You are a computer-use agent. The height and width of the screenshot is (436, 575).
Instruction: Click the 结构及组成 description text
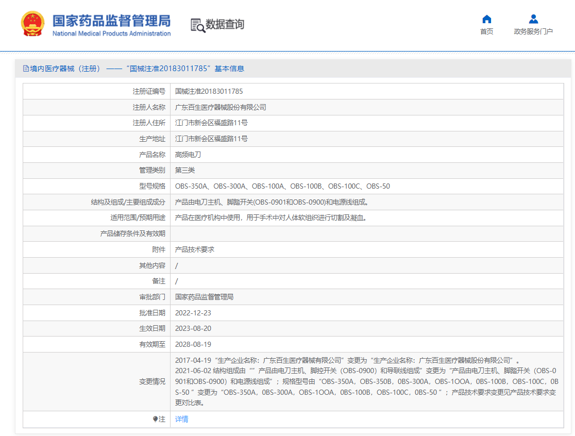(x=272, y=202)
